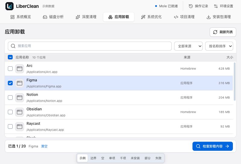This screenshot has height=164, width=241.
Task: Select the 部分 scenario tab
Action: click(148, 158)
